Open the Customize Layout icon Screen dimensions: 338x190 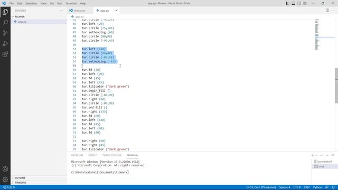click(305, 3)
